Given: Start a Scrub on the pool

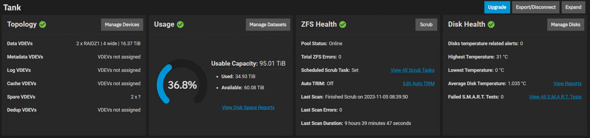Looking at the screenshot, I should 426,25.
